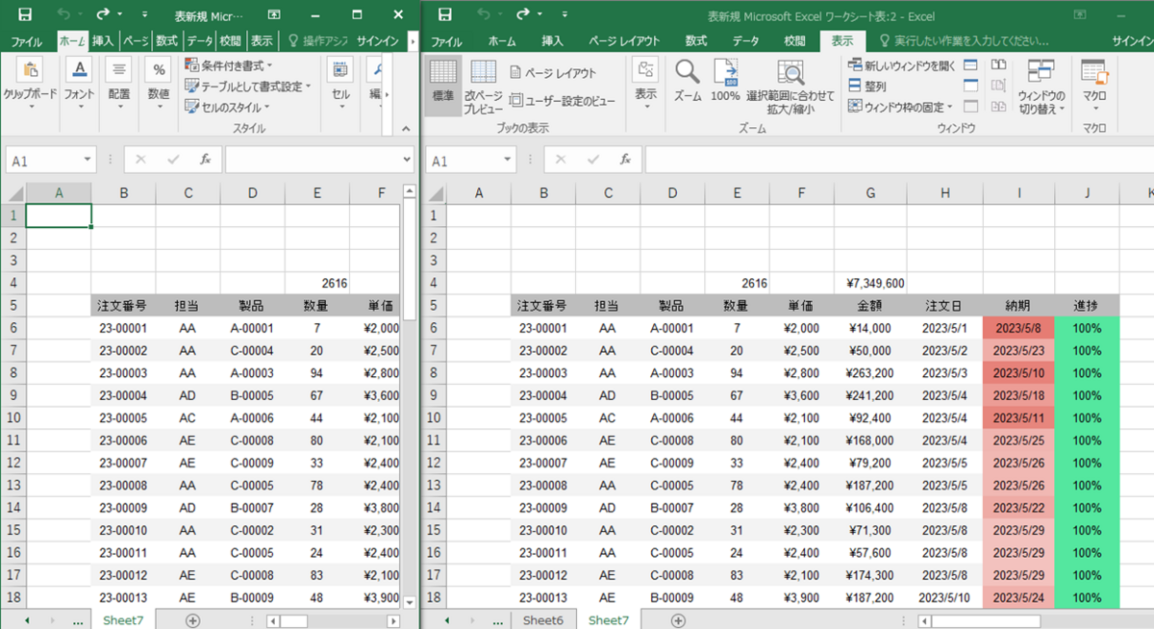
Task: Switch to Page Layout (ページレイアウト) view
Action: tap(553, 73)
